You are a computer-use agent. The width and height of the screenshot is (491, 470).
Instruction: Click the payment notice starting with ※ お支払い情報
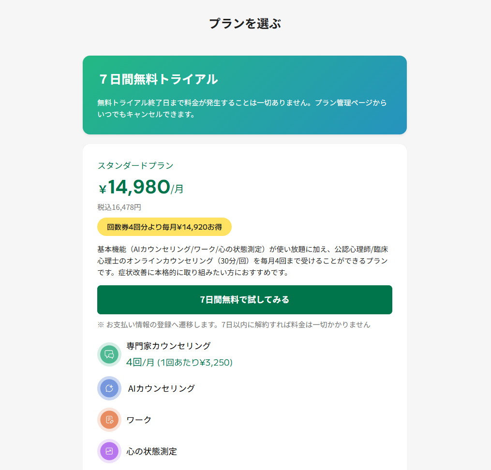click(234, 324)
